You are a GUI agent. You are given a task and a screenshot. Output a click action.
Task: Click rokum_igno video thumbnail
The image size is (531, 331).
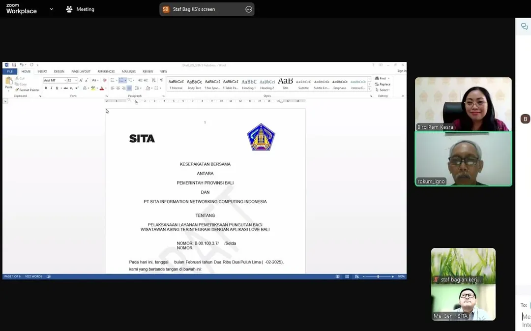click(x=463, y=159)
